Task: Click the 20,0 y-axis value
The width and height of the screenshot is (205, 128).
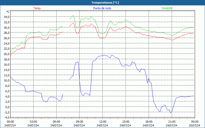Action: [7, 54]
